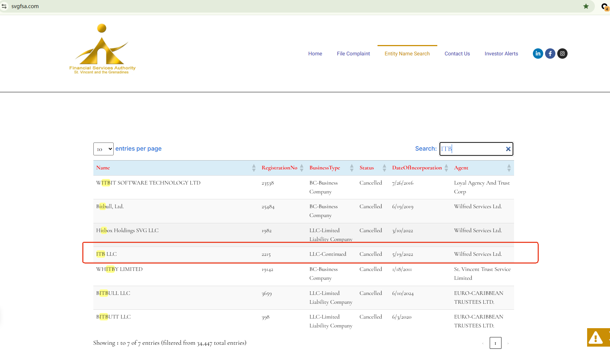Open the LinkedIn social icon
The width and height of the screenshot is (610, 354).
538,54
